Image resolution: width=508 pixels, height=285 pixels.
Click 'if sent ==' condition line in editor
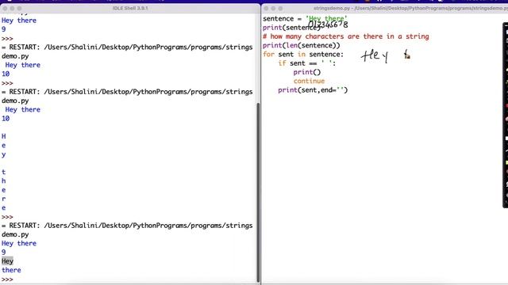click(307, 63)
